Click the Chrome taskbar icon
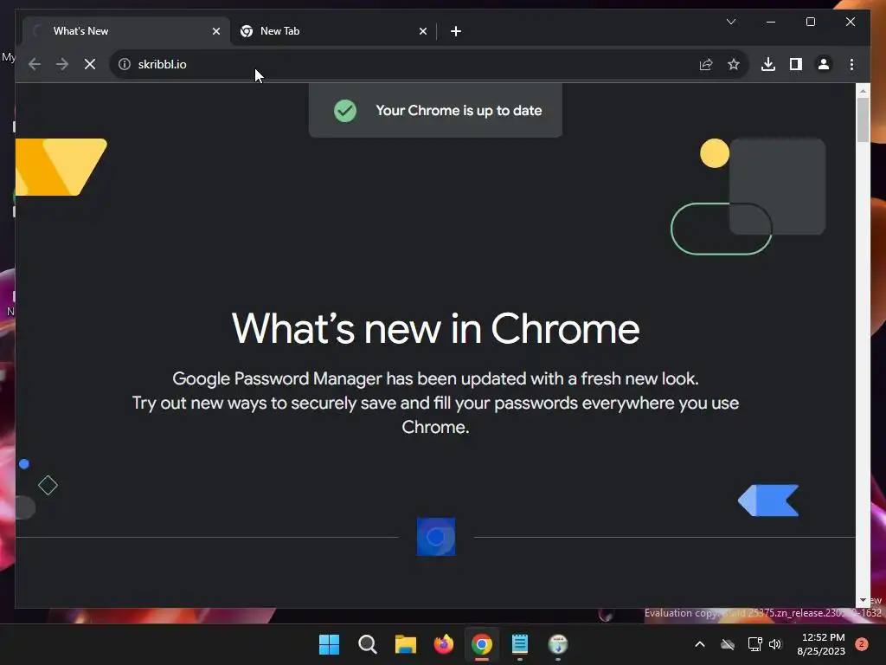Screen dimensions: 886x665 click(481, 644)
